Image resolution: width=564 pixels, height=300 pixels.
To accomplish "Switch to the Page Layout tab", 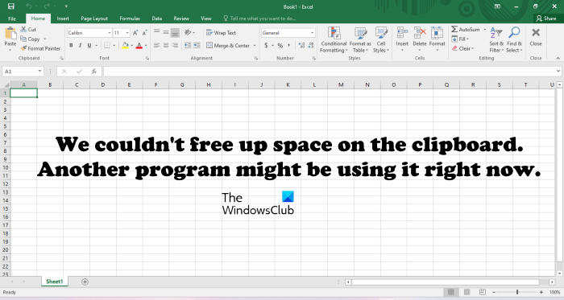I will click(94, 18).
